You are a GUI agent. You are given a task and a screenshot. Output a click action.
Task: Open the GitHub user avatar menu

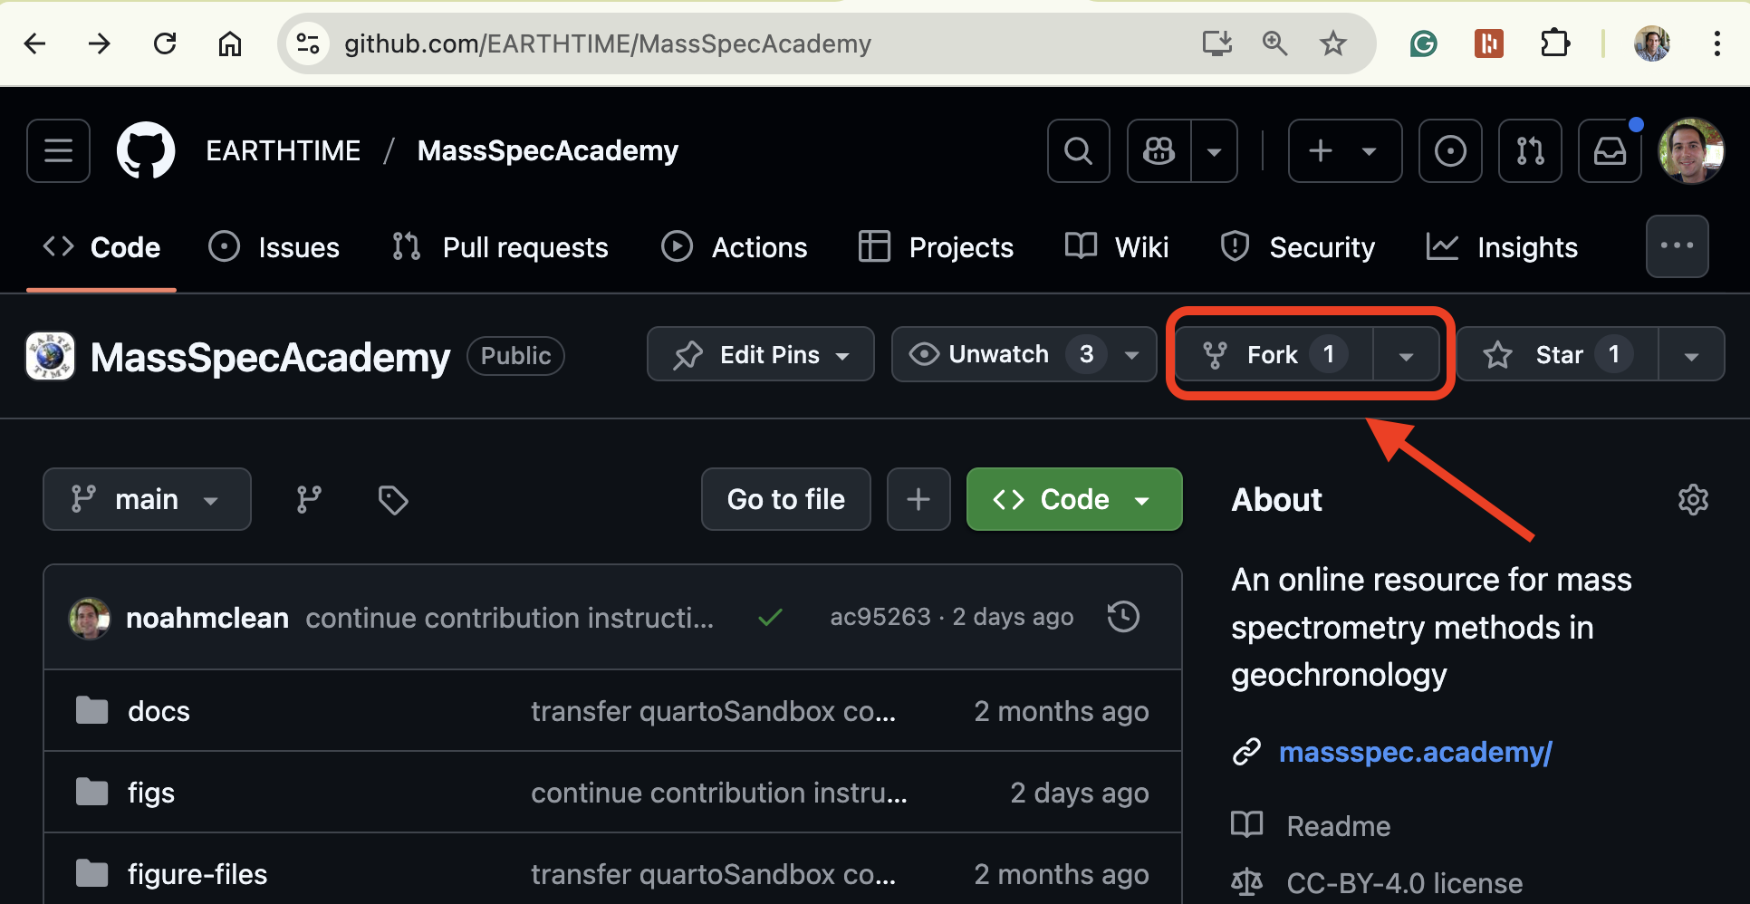click(1691, 150)
